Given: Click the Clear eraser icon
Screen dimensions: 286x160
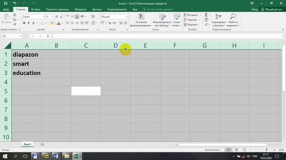Looking at the screenshot, I should (x=206, y=24).
